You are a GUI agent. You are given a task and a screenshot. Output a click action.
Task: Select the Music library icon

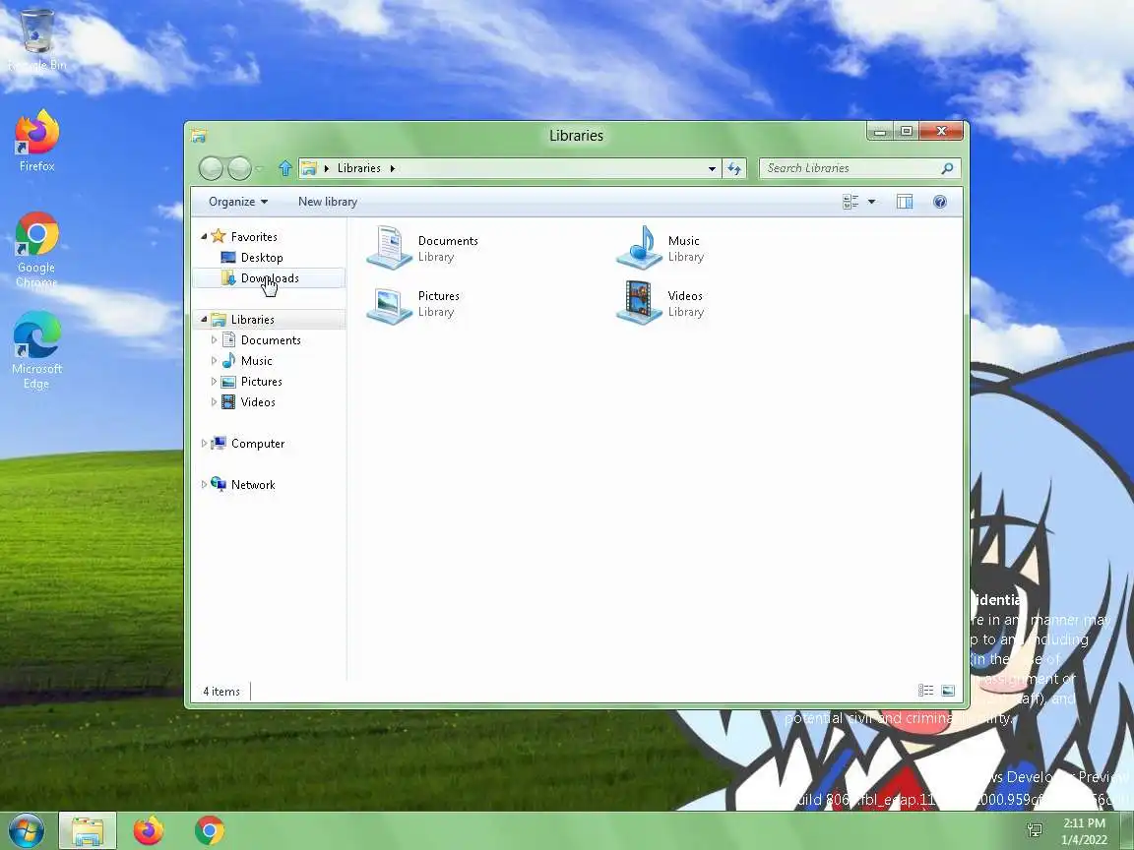[639, 248]
